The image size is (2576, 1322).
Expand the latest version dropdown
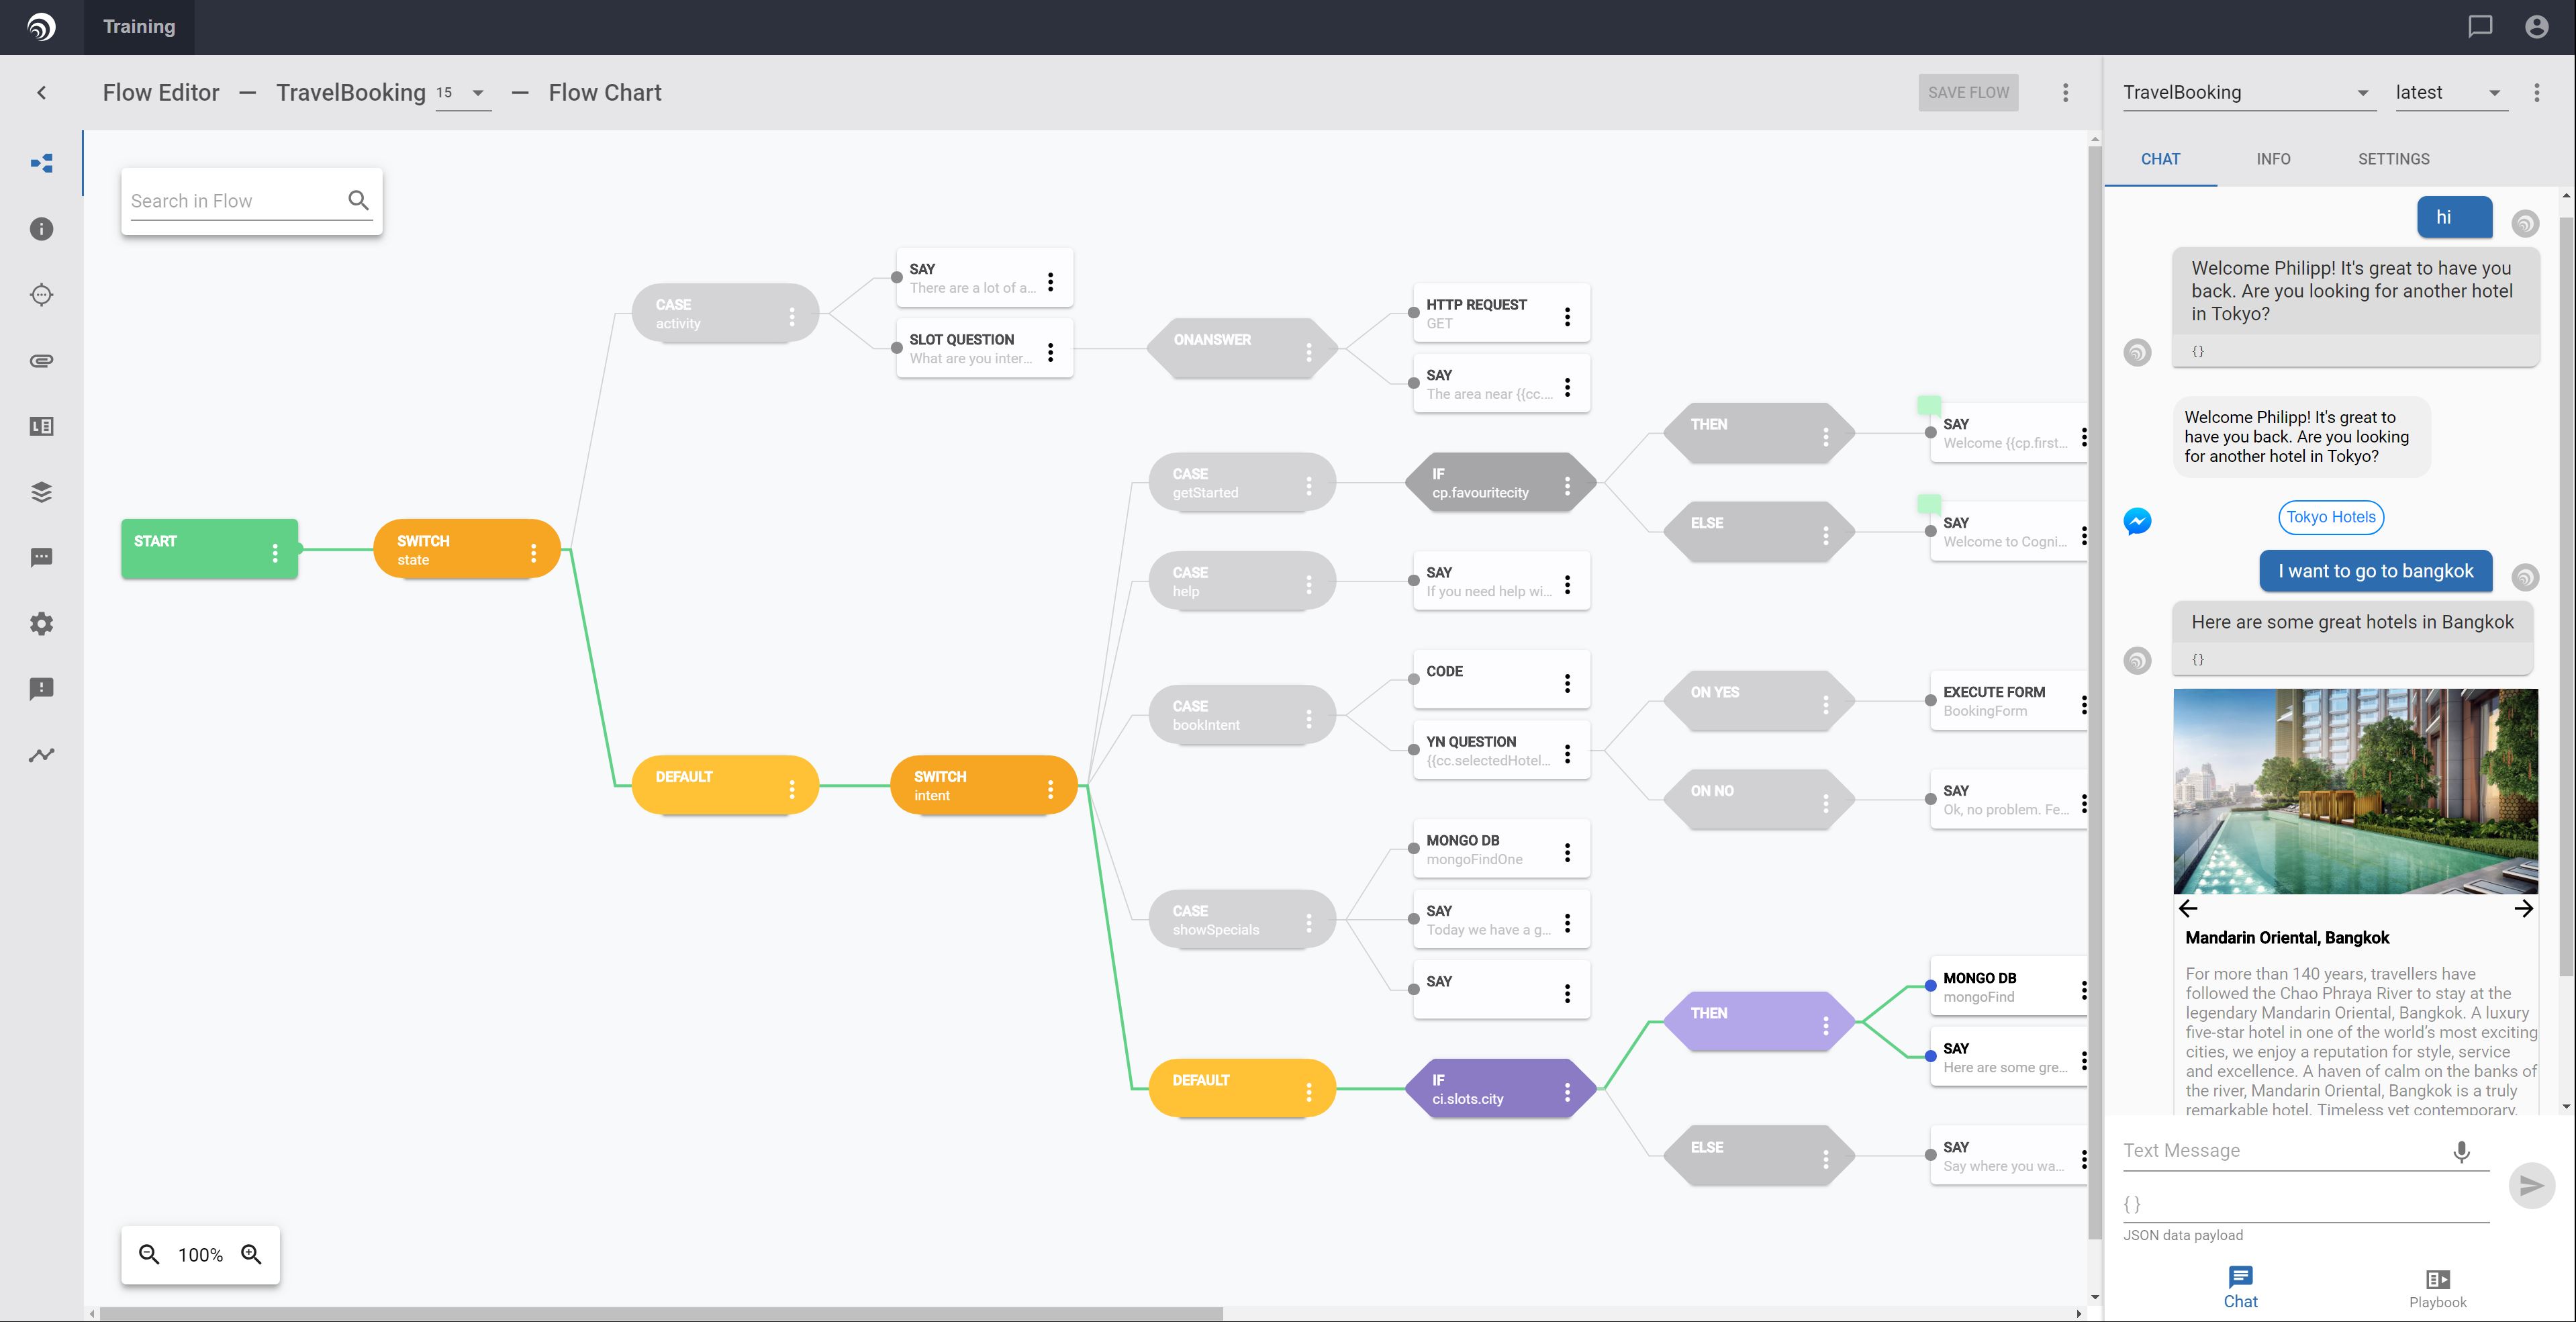[x=2450, y=93]
